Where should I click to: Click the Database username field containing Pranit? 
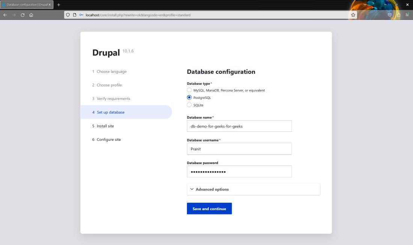pos(239,149)
